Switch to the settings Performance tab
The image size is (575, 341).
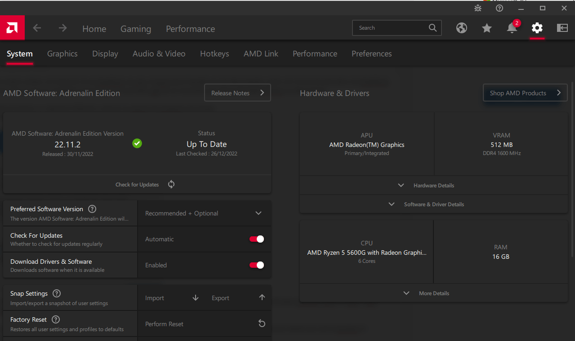tap(315, 54)
